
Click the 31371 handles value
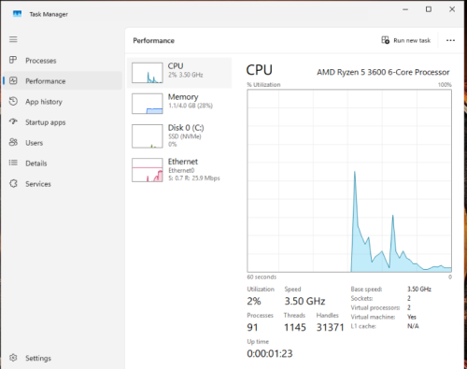click(331, 327)
